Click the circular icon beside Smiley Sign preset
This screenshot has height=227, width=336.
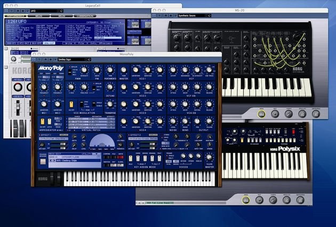click(x=90, y=60)
